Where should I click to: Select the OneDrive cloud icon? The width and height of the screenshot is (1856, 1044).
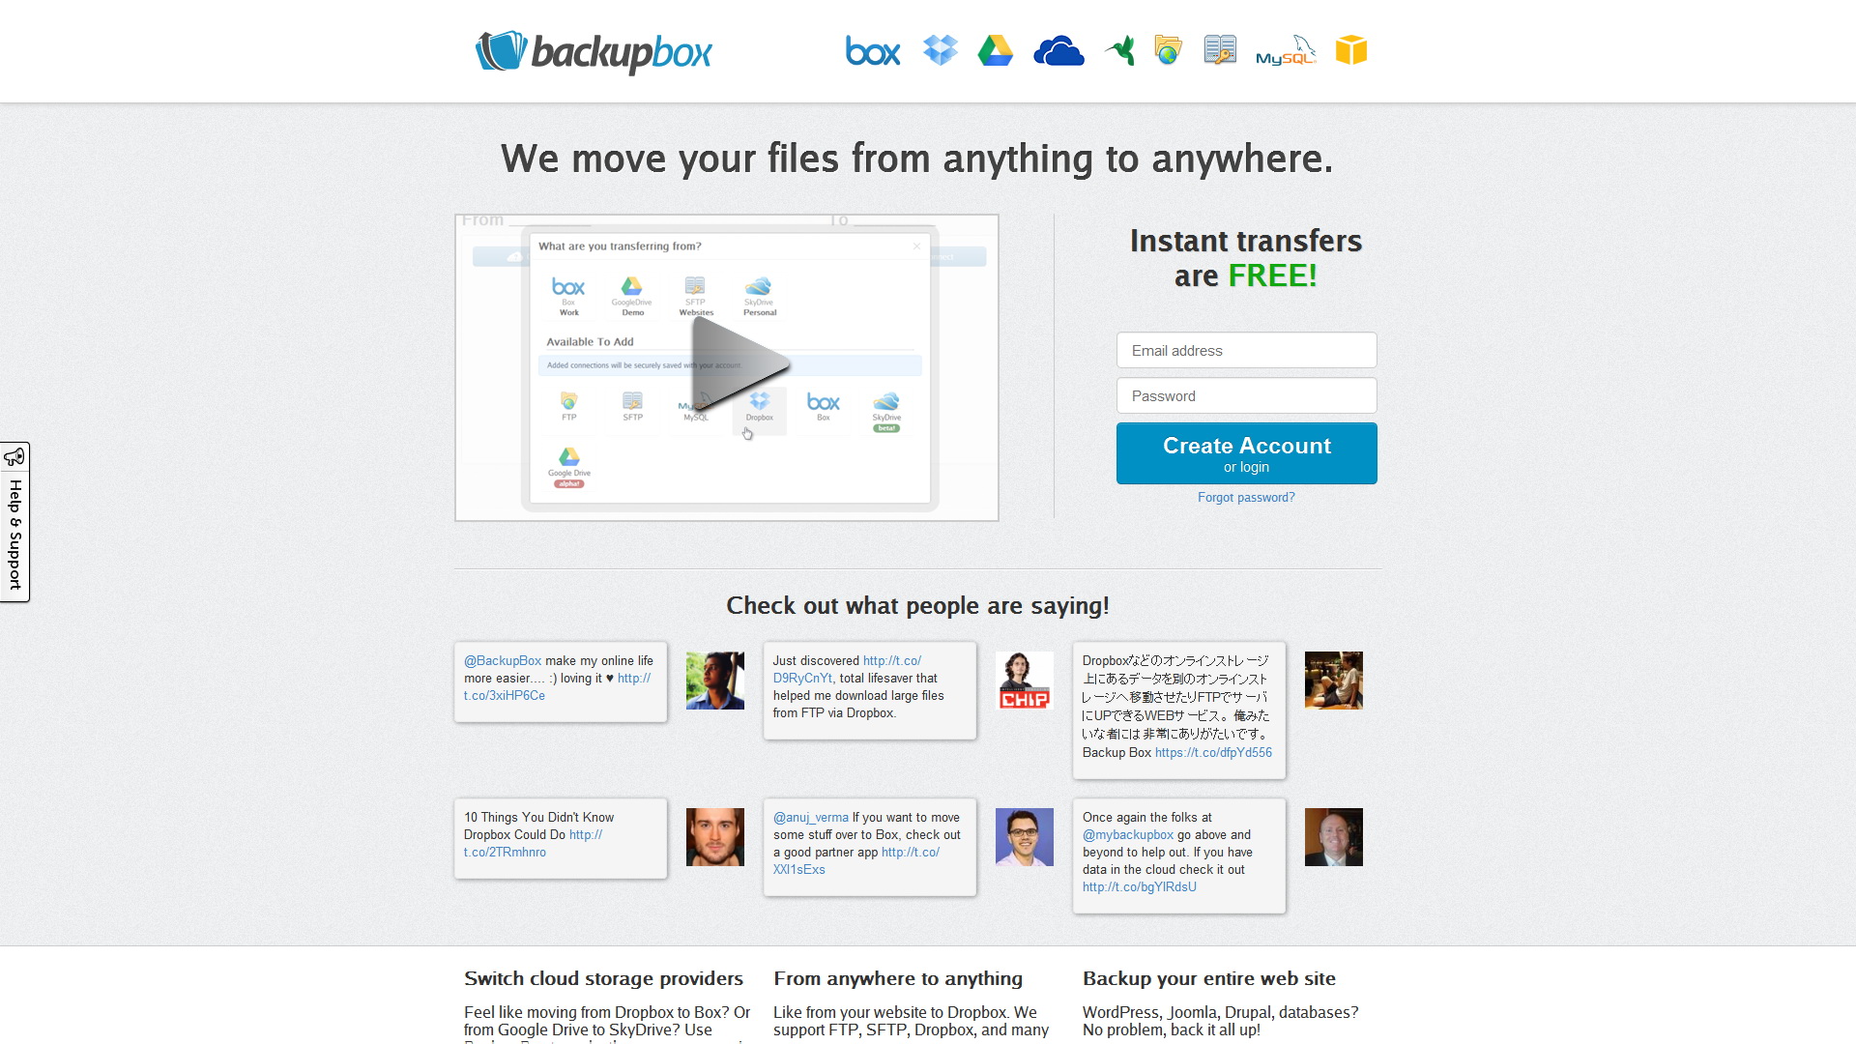[1060, 51]
